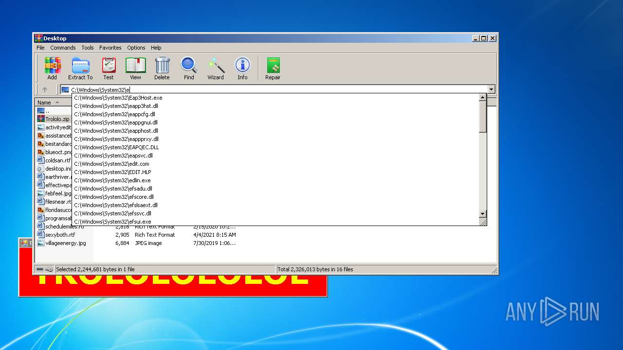The width and height of the screenshot is (623, 350).
Task: Open the Help menu
Action: (x=156, y=48)
